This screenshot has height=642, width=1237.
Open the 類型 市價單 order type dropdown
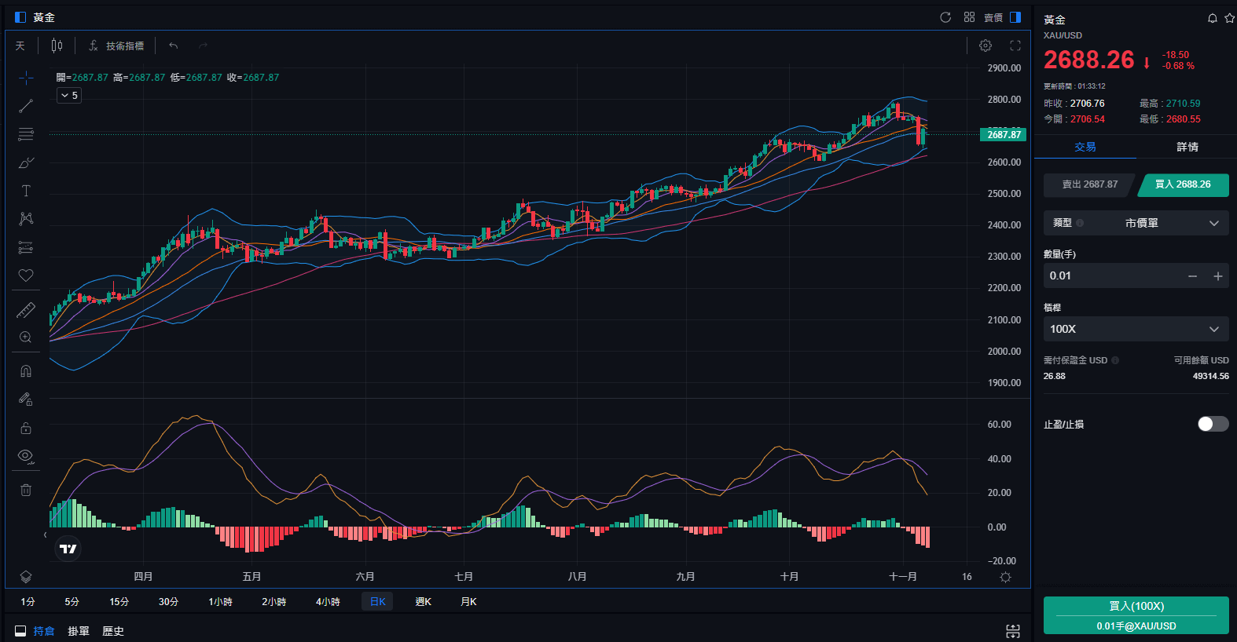(1136, 223)
